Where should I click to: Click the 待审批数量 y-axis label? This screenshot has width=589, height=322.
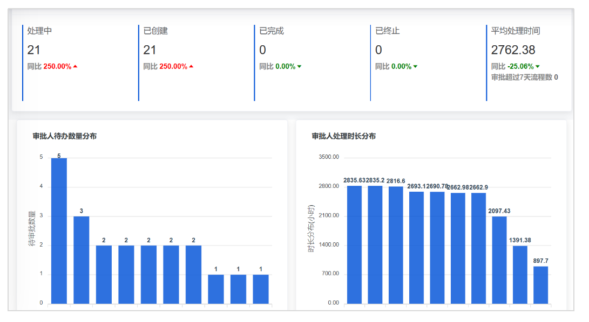(32, 229)
